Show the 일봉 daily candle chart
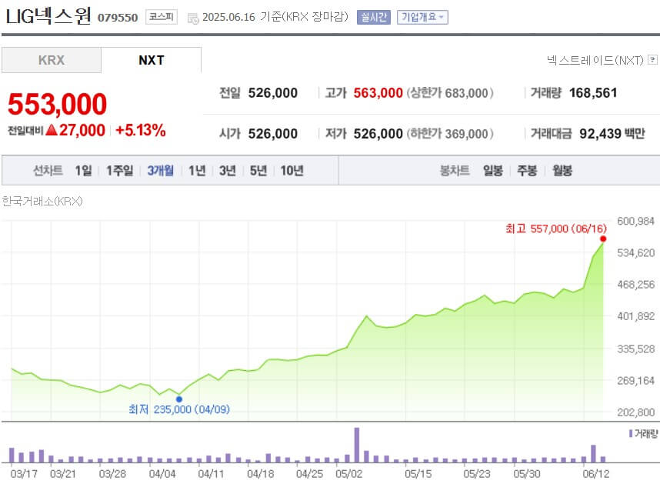 pos(493,171)
